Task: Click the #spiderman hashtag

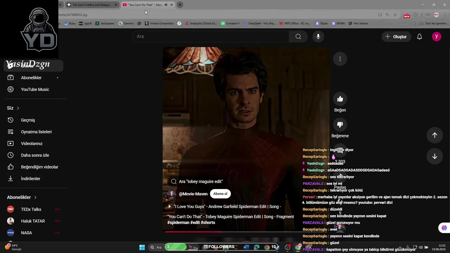Action: (178, 223)
